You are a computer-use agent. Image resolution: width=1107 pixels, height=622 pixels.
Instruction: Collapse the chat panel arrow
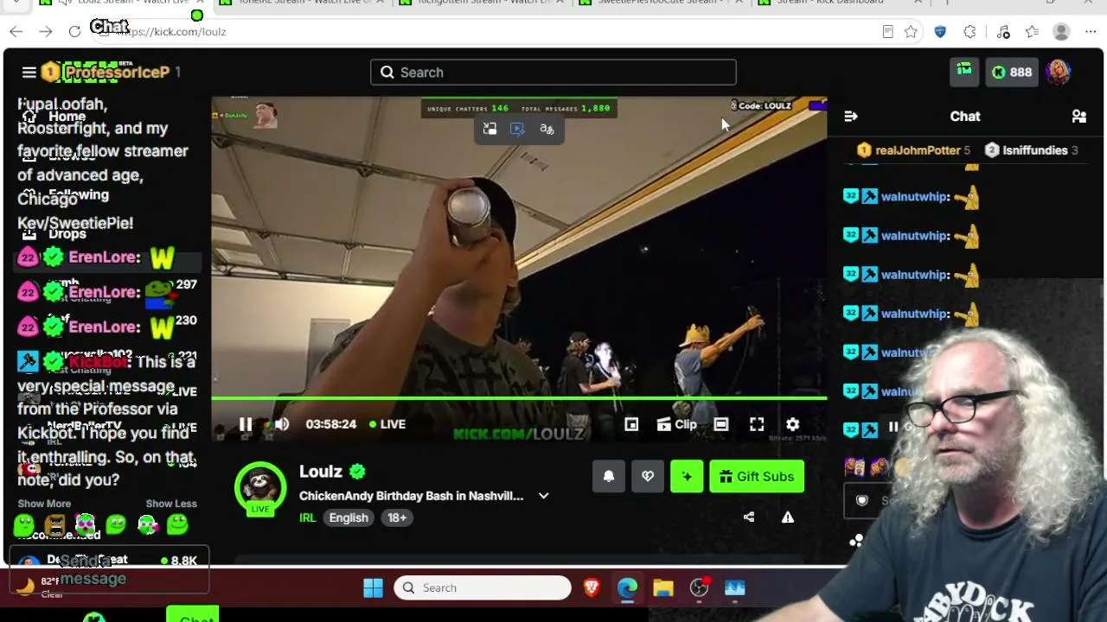pyautogui.click(x=851, y=116)
